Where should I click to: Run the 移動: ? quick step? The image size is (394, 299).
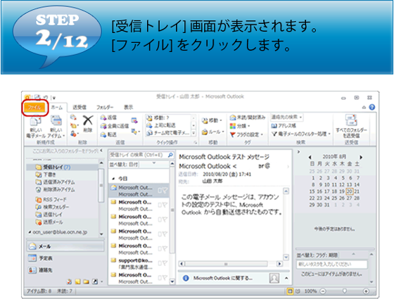pos(158,117)
